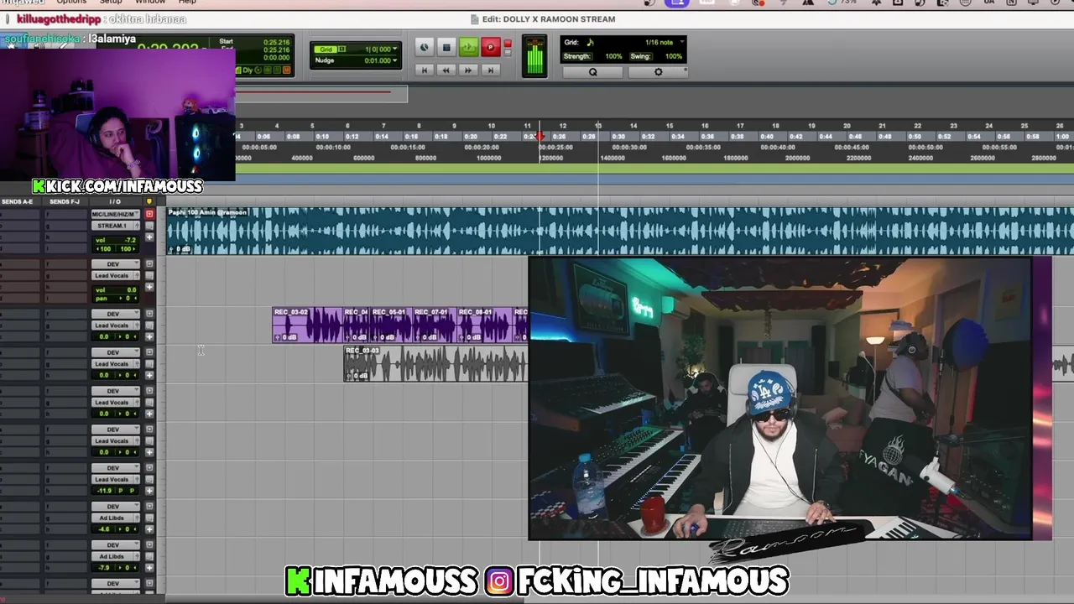
Task: Open the Help menu
Action: pos(187,3)
